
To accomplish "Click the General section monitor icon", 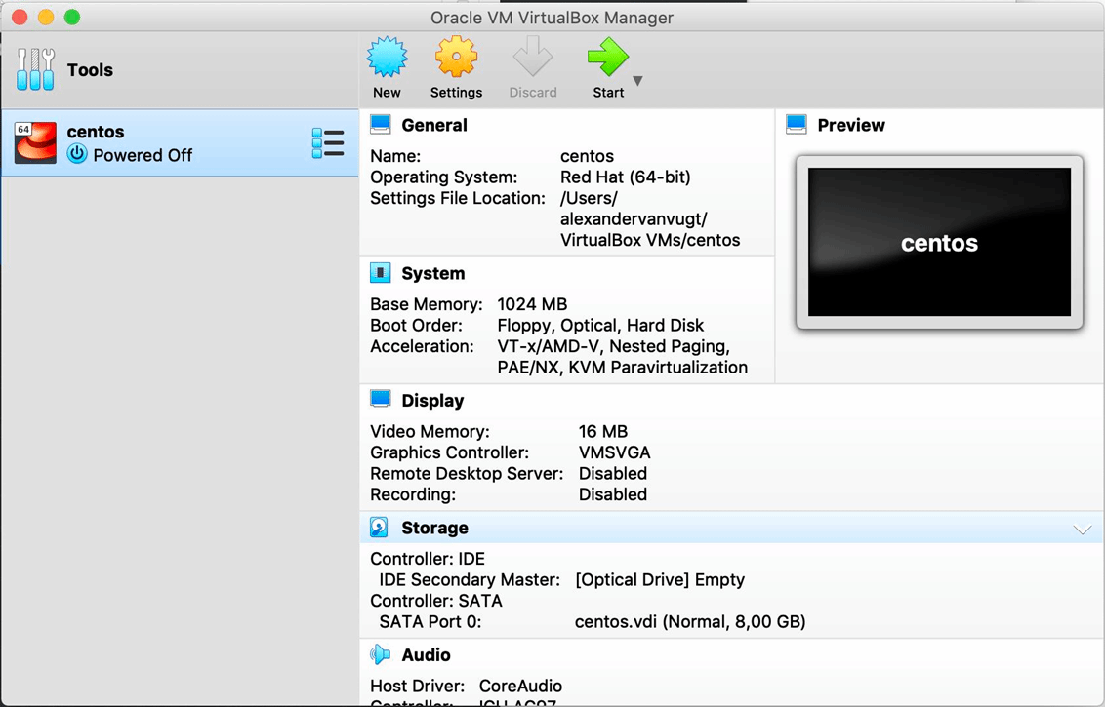I will (380, 124).
